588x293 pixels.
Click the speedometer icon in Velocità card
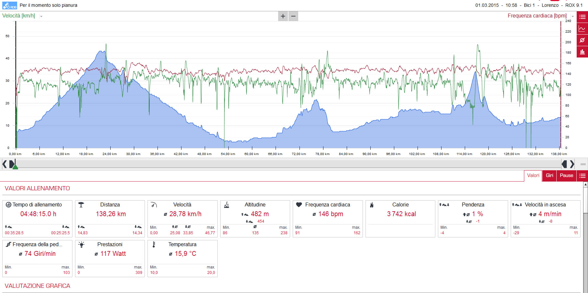point(154,205)
